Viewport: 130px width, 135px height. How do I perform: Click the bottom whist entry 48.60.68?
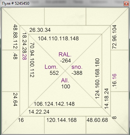[97, 120]
